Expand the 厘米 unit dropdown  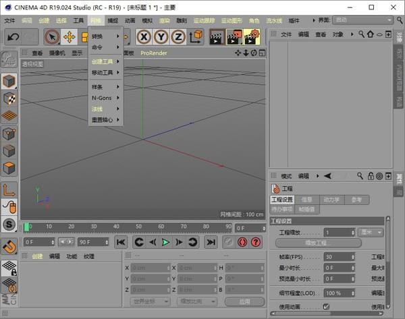click(371, 232)
